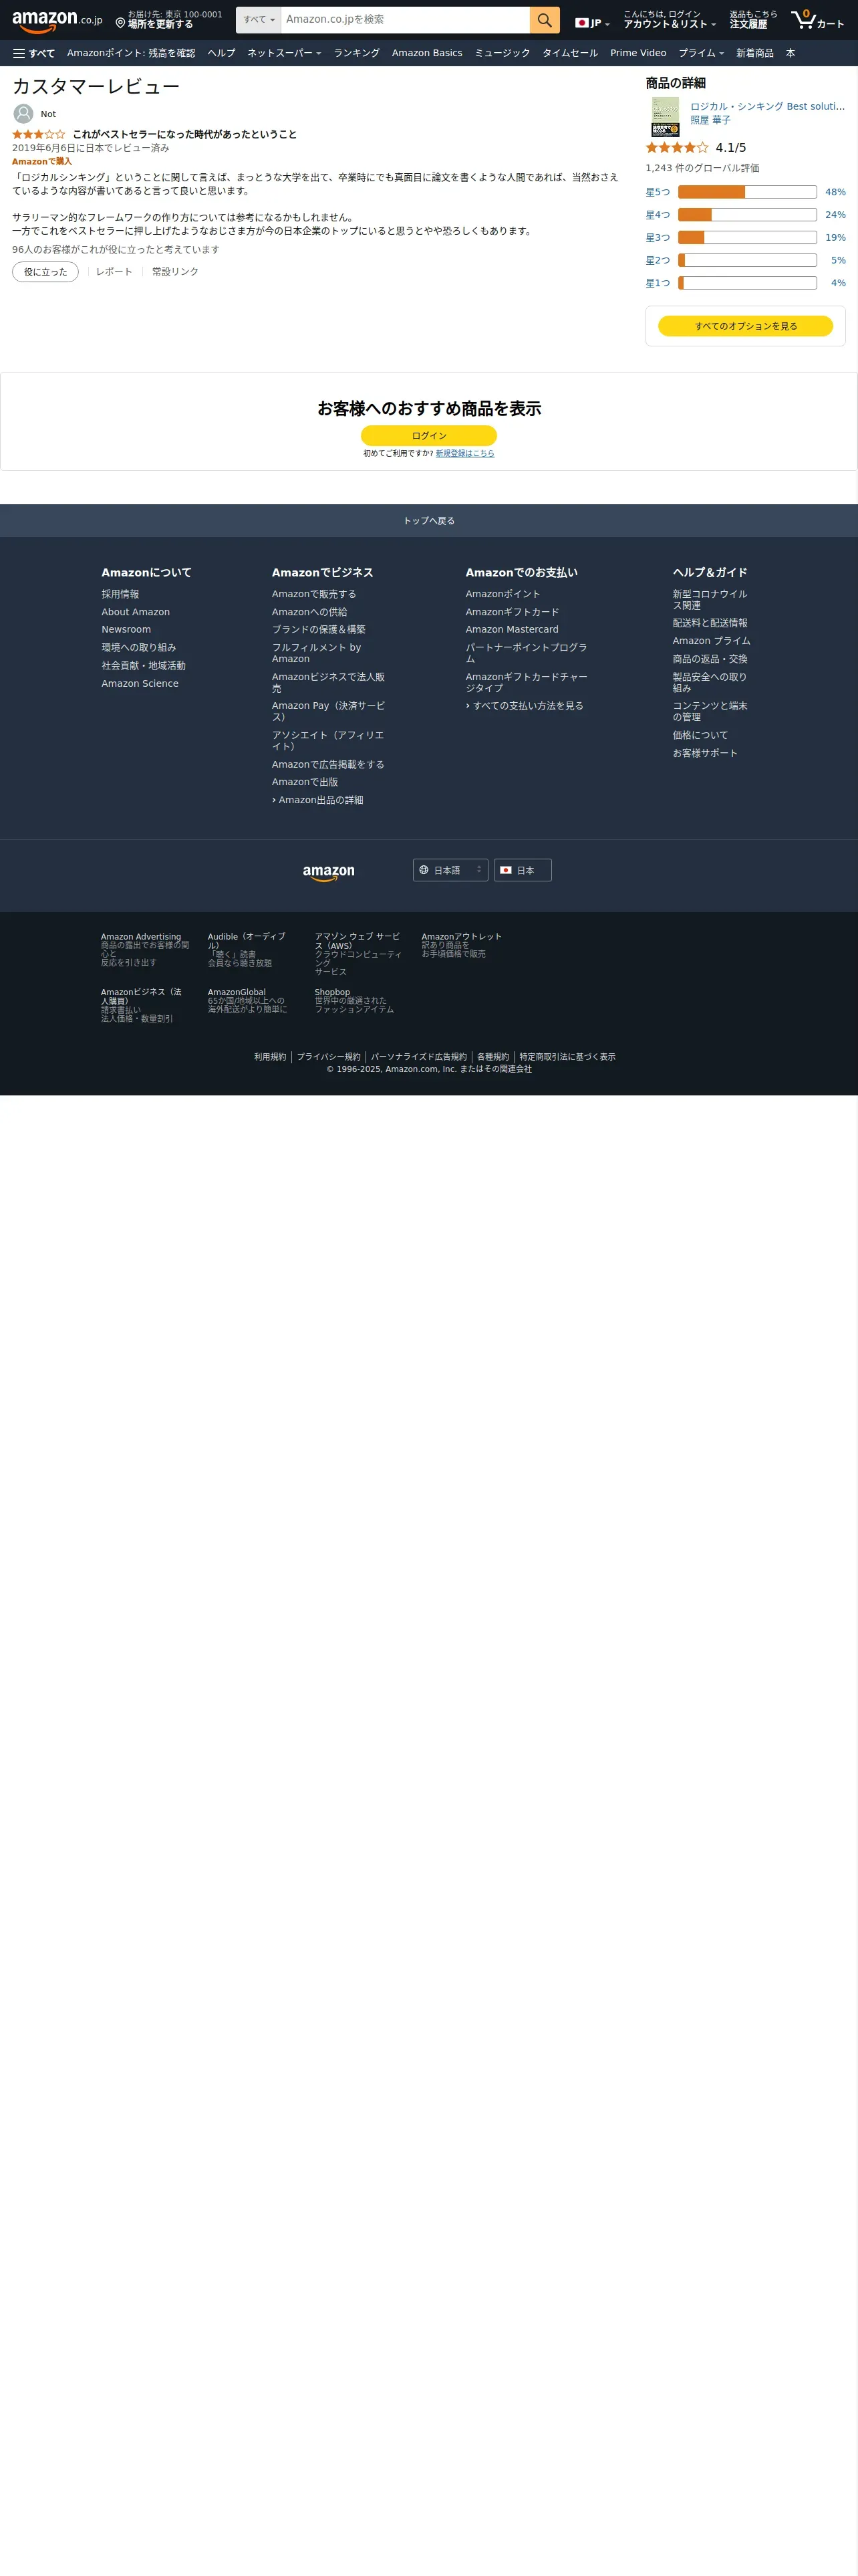858x2576 pixels.
Task: Open Amazon Advertising footer link
Action: 141,937
